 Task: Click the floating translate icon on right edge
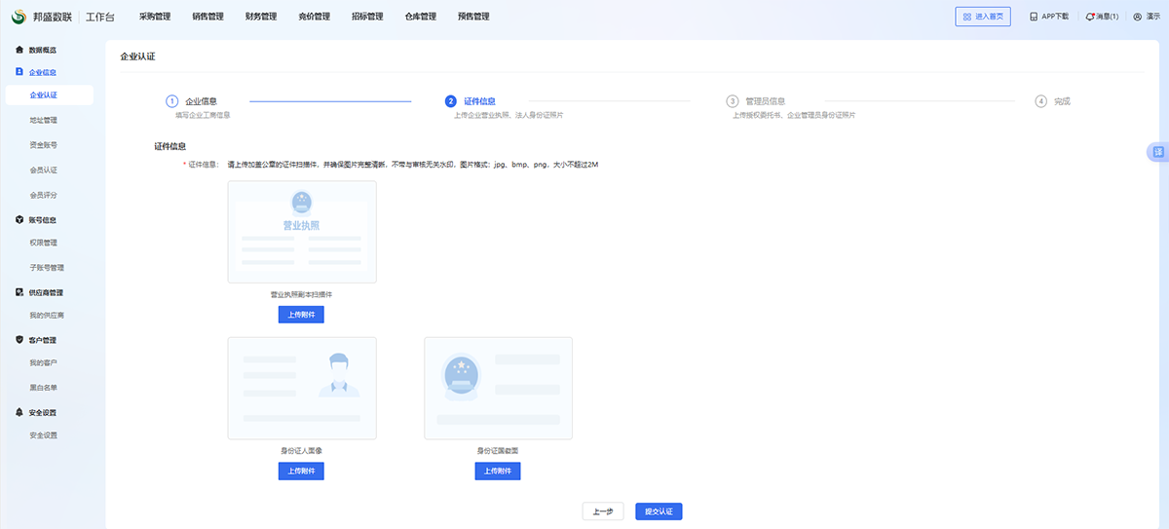pos(1158,152)
